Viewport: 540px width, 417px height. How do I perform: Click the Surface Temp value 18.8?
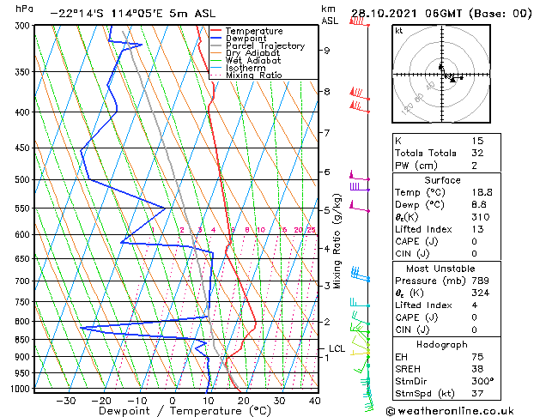click(482, 192)
